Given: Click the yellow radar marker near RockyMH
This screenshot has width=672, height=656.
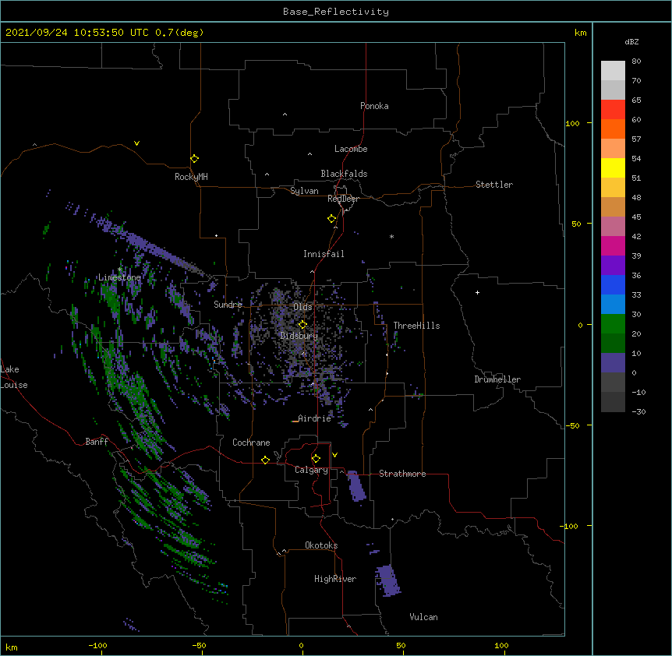Looking at the screenshot, I should pos(194,159).
